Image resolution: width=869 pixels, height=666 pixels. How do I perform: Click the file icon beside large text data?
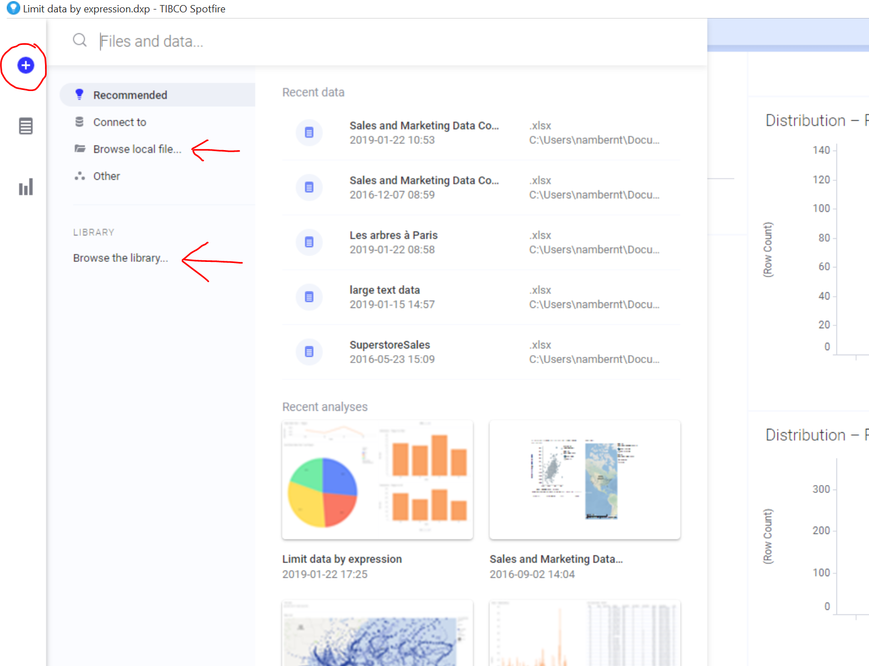pyautogui.click(x=309, y=297)
